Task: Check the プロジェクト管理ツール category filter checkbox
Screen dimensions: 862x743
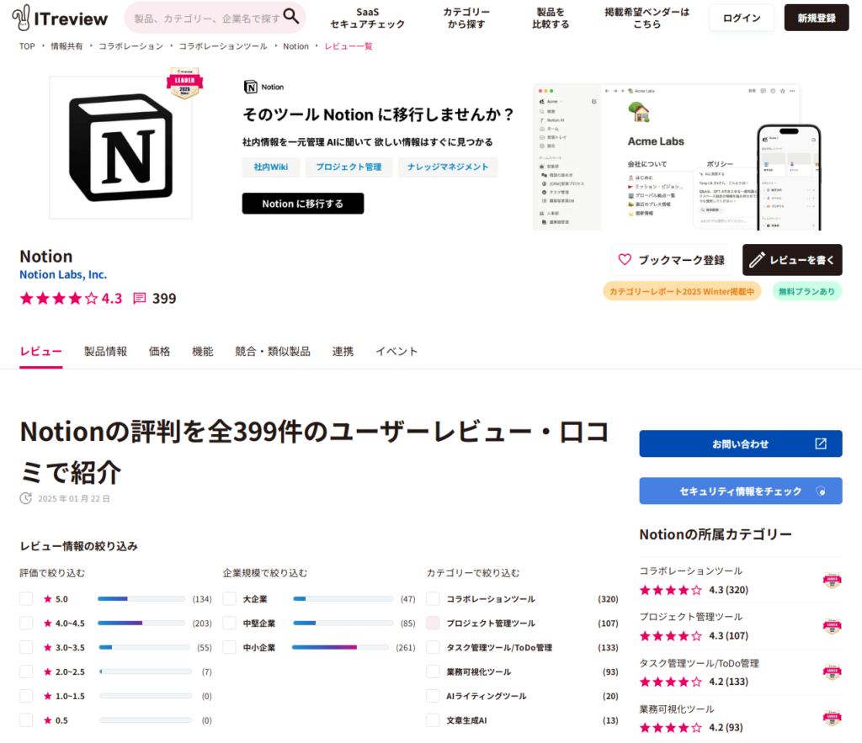Action: tap(434, 624)
